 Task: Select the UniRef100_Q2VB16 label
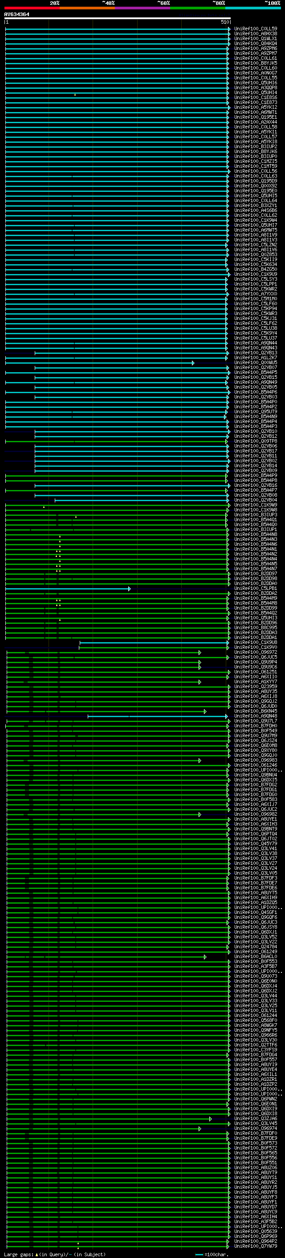tap(256, 485)
